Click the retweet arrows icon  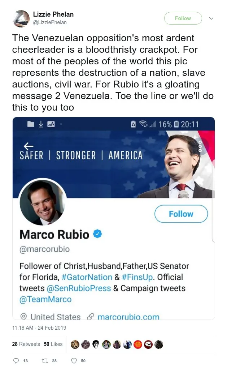[45, 360]
